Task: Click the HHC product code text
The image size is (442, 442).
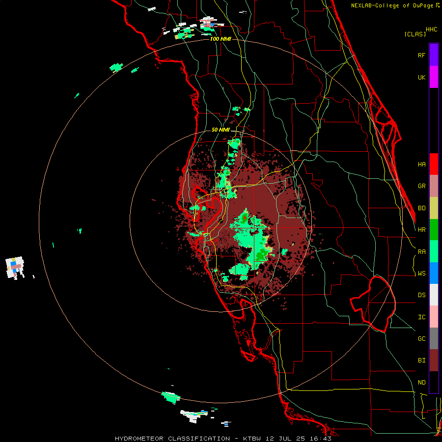Action: [x=431, y=29]
